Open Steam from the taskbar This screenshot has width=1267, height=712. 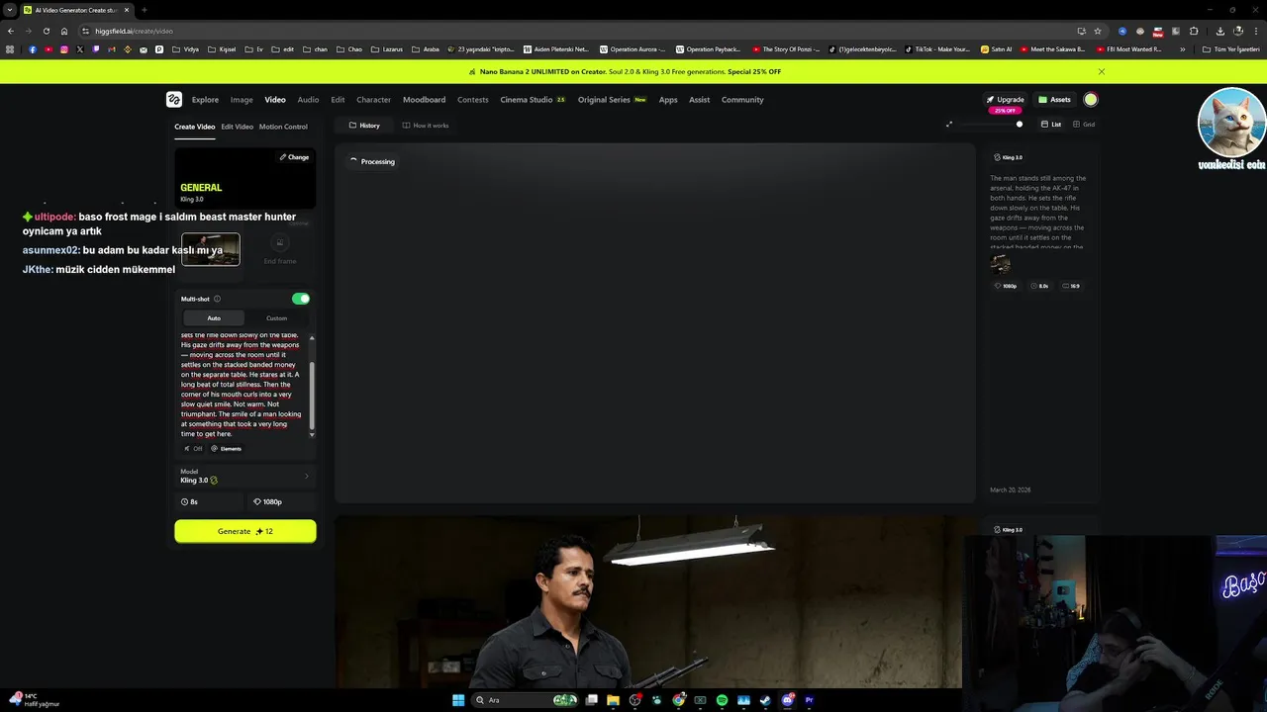tap(765, 700)
